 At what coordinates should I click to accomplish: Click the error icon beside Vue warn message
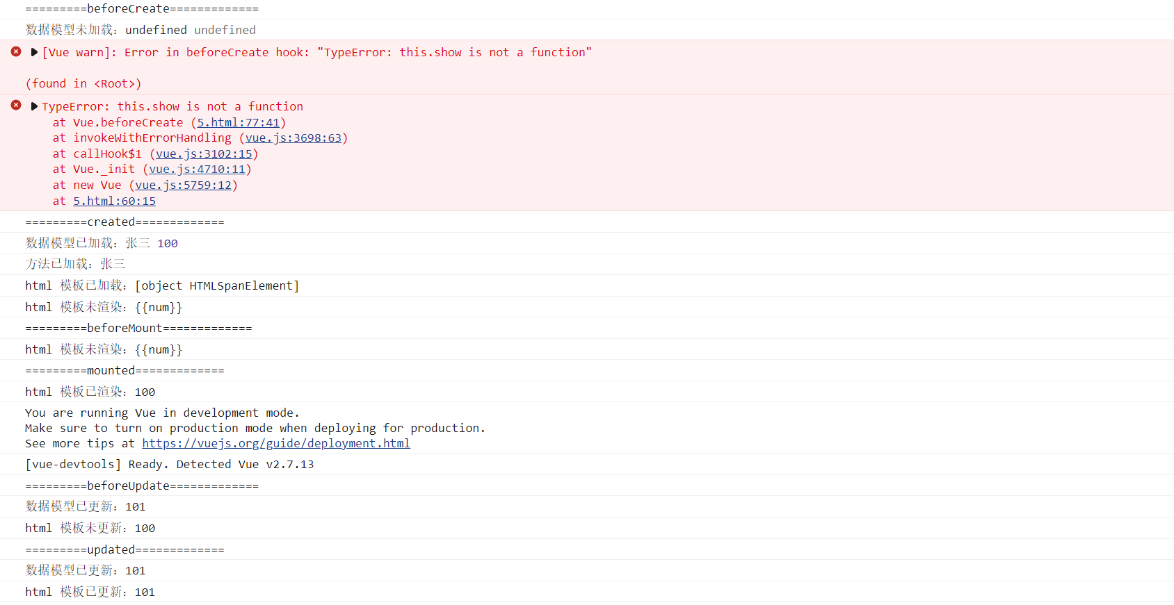pos(16,51)
